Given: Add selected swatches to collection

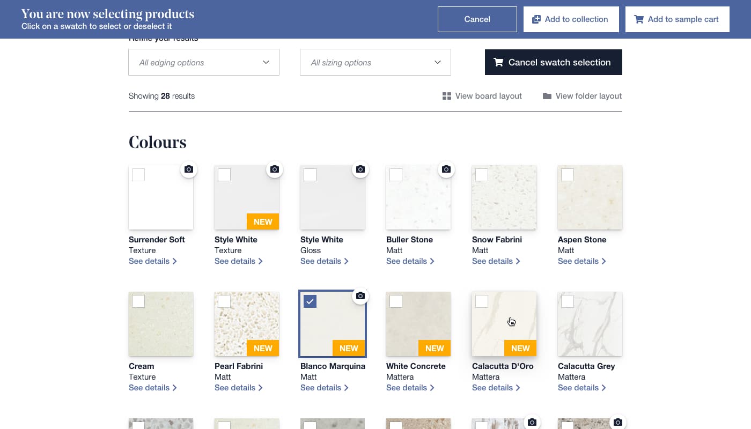Looking at the screenshot, I should coord(571,19).
